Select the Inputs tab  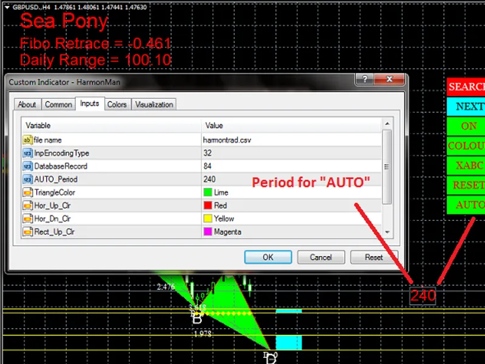pyautogui.click(x=89, y=103)
